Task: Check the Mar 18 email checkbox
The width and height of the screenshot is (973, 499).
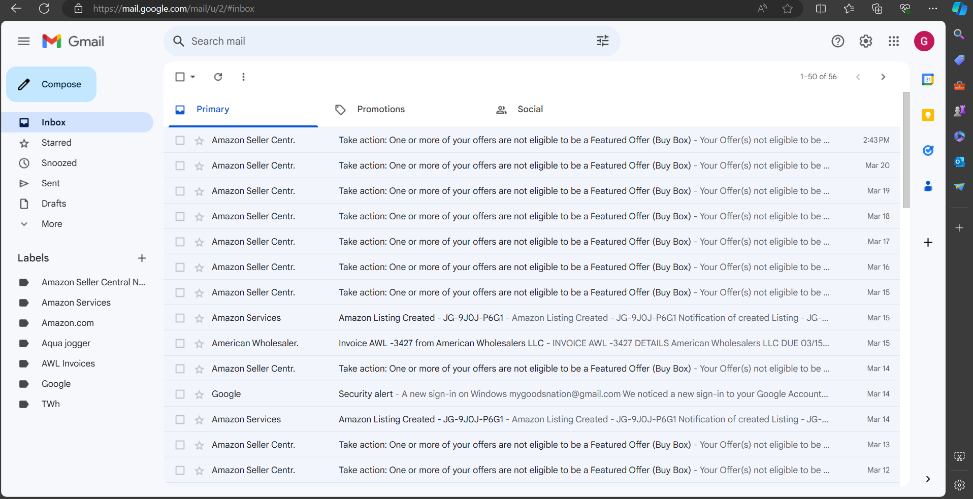Action: [180, 216]
